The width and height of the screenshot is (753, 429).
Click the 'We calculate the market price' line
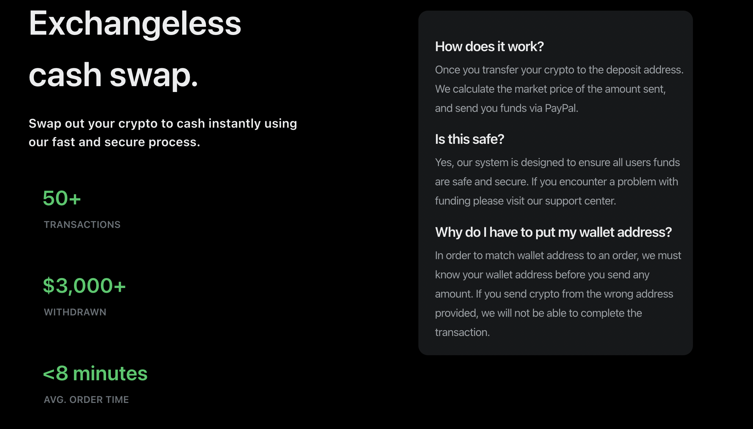tap(551, 89)
